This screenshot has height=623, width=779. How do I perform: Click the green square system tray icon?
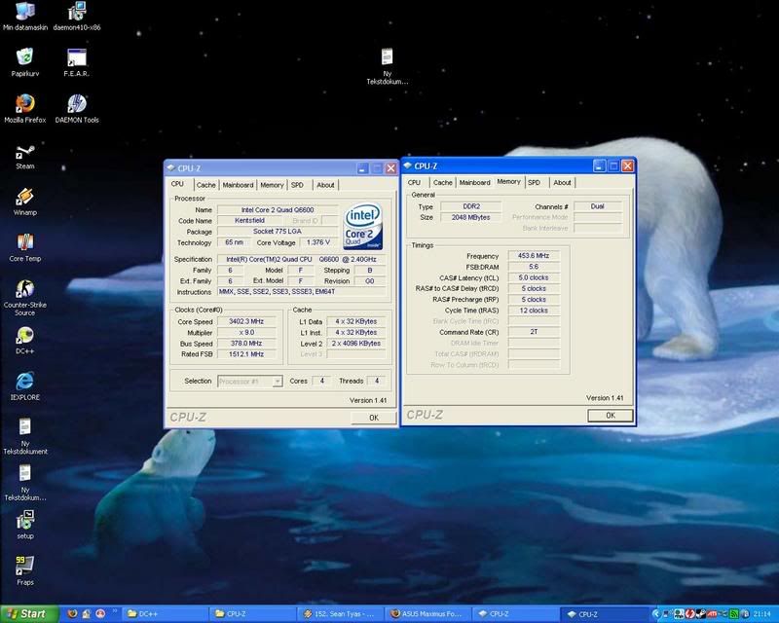pyautogui.click(x=734, y=614)
